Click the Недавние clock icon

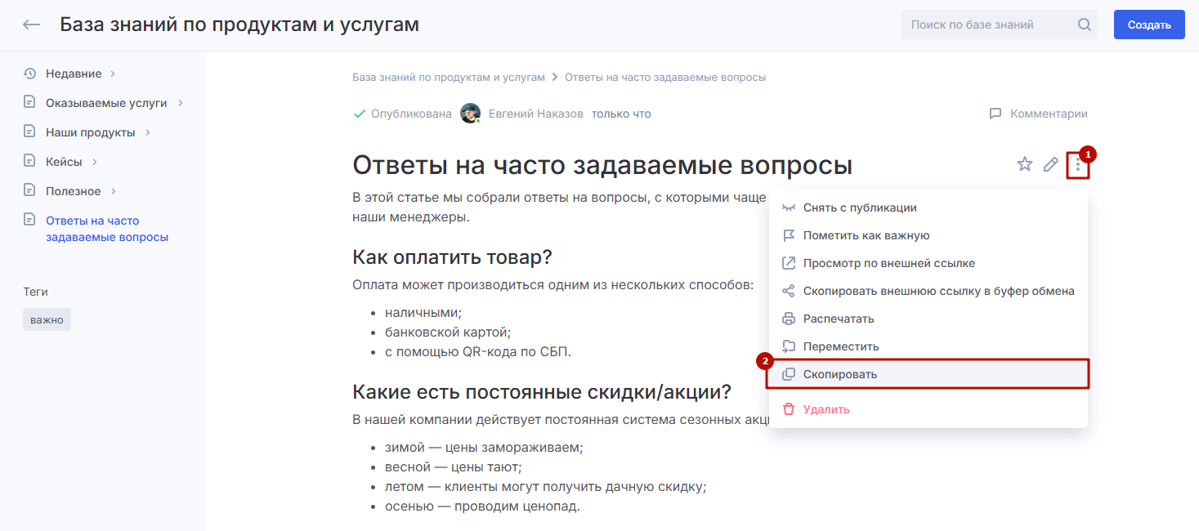(30, 74)
